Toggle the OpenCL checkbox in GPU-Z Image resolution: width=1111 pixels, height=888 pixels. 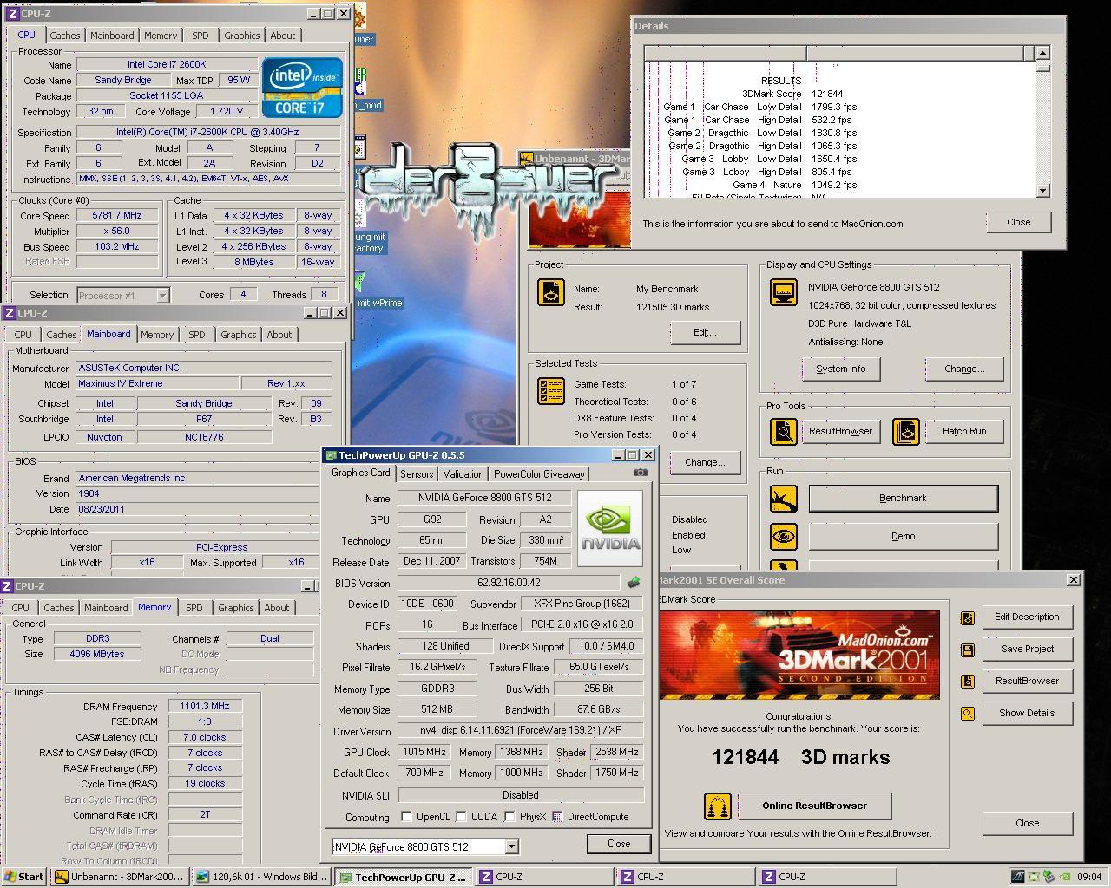(406, 817)
